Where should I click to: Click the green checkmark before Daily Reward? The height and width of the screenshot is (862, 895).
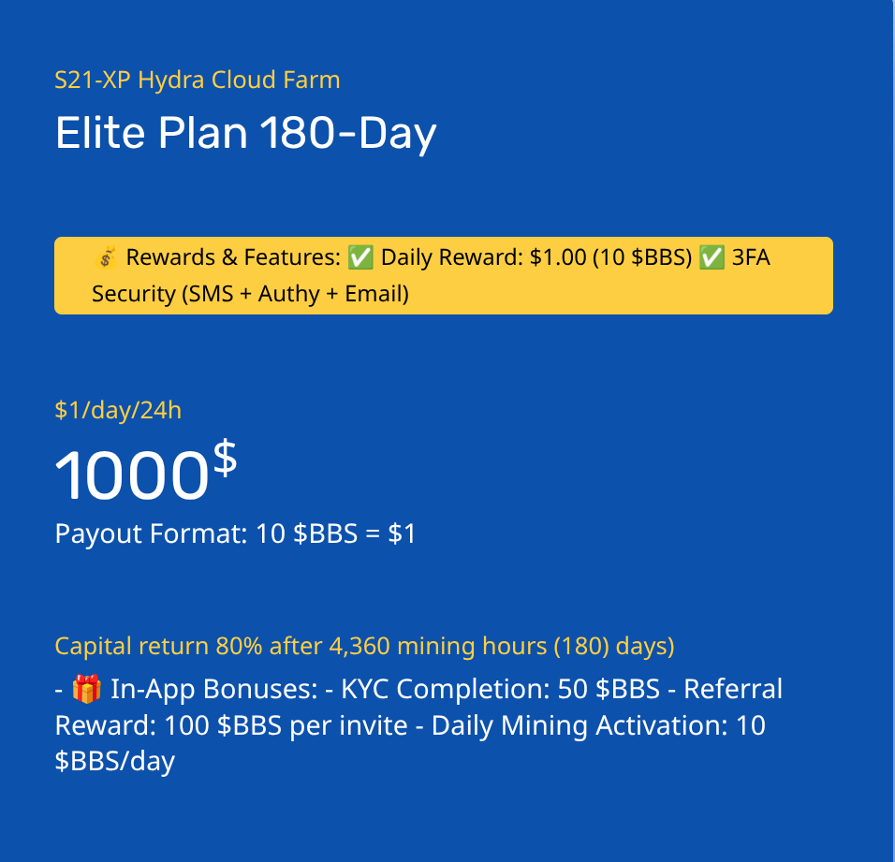(x=360, y=257)
